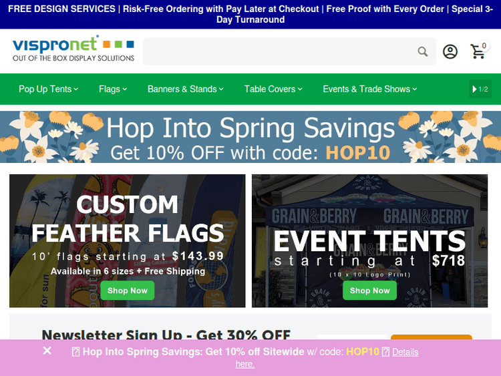Click the Details here link
Image resolution: width=501 pixels, height=376 pixels.
[326, 358]
